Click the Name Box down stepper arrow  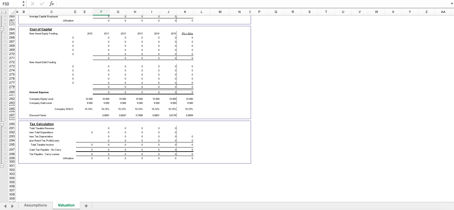(23, 5)
